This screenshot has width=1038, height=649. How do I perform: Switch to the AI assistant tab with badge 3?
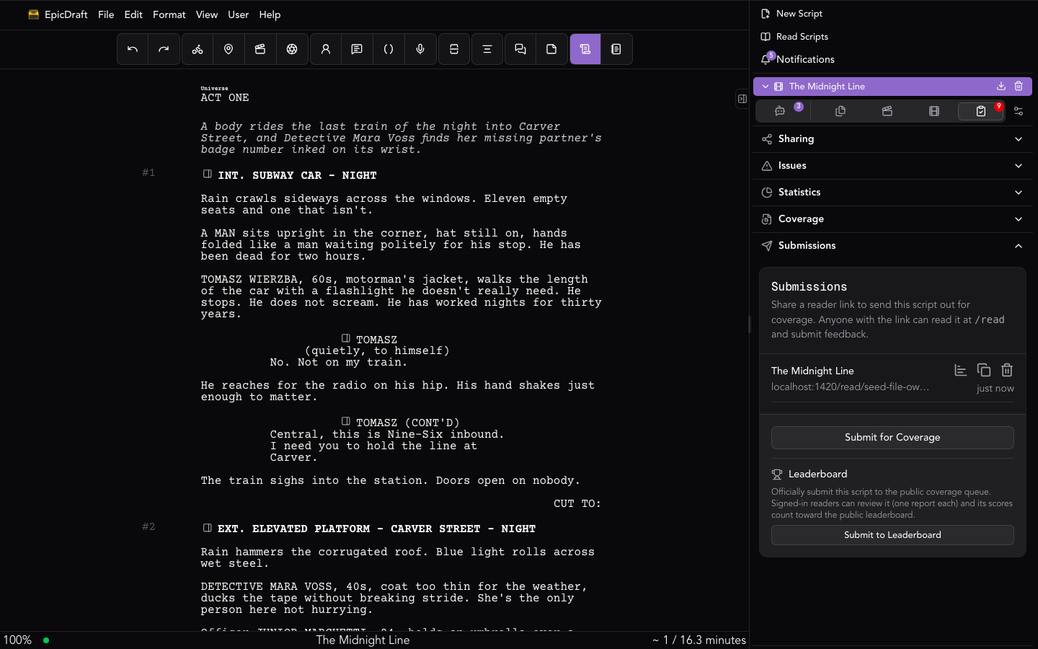coord(780,111)
